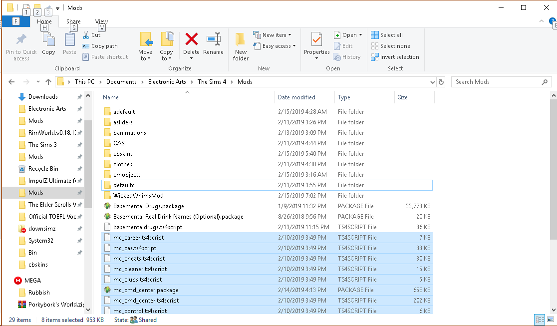Image resolution: width=557 pixels, height=326 pixels.
Task: Click the Copy path button
Action: (100, 46)
